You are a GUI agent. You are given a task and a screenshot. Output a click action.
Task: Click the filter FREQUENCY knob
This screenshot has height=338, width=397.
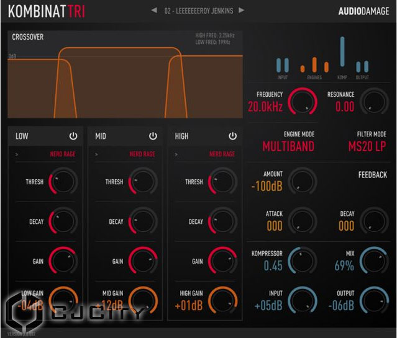pyautogui.click(x=303, y=102)
